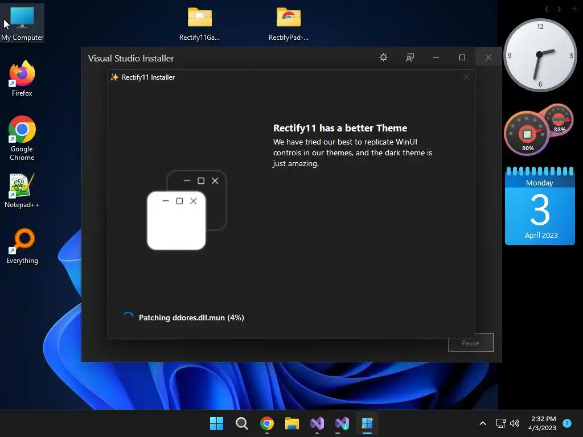
Task: Toggle the theme sun icon in Visual Studio Installer
Action: 383,57
